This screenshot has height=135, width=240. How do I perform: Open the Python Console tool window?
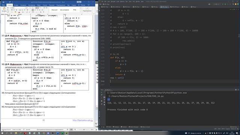(x=145, y=127)
